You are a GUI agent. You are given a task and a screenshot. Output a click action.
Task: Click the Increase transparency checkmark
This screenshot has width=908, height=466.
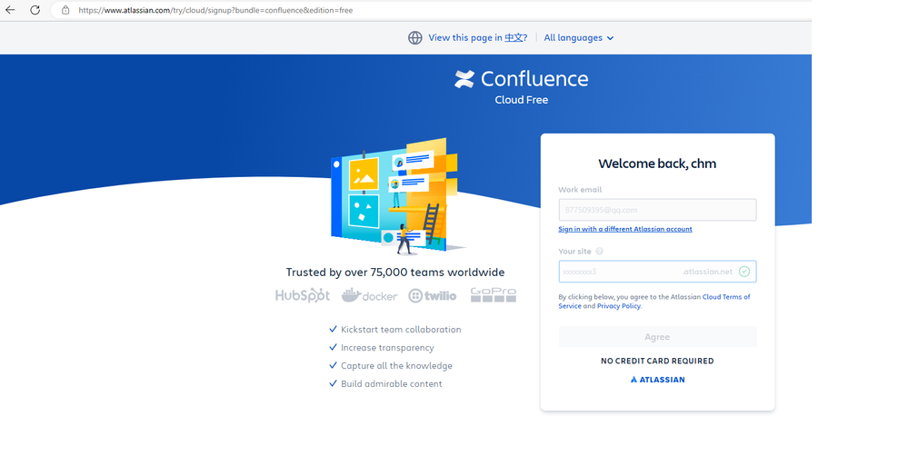333,347
